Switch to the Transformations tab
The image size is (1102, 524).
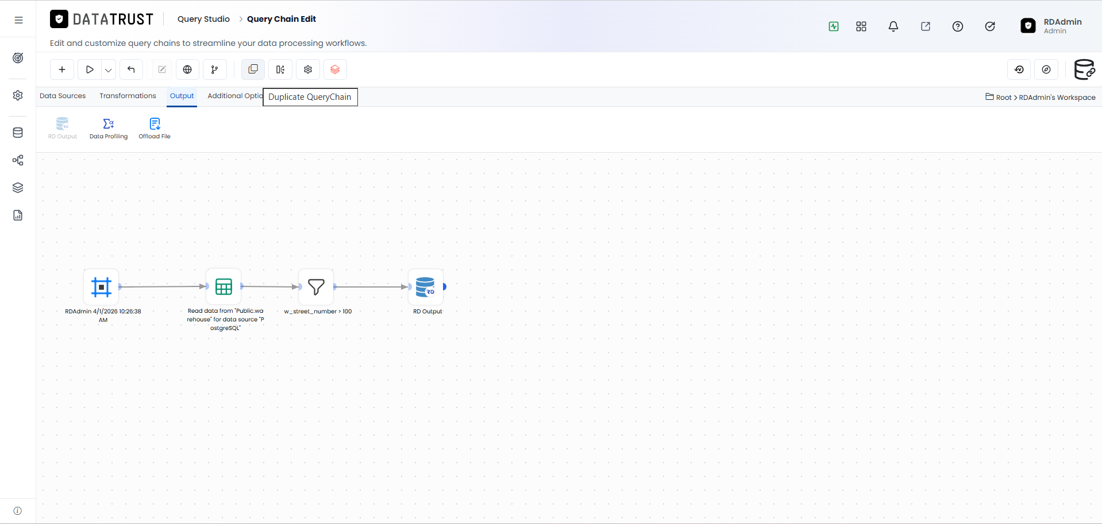[128, 96]
